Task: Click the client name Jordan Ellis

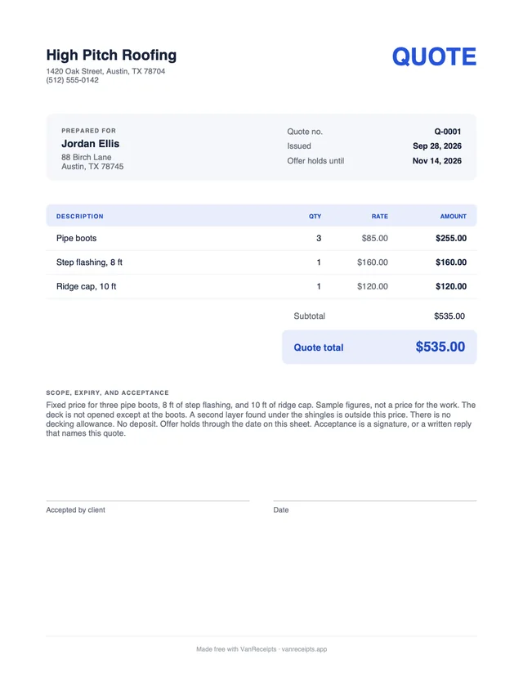Action: click(90, 144)
